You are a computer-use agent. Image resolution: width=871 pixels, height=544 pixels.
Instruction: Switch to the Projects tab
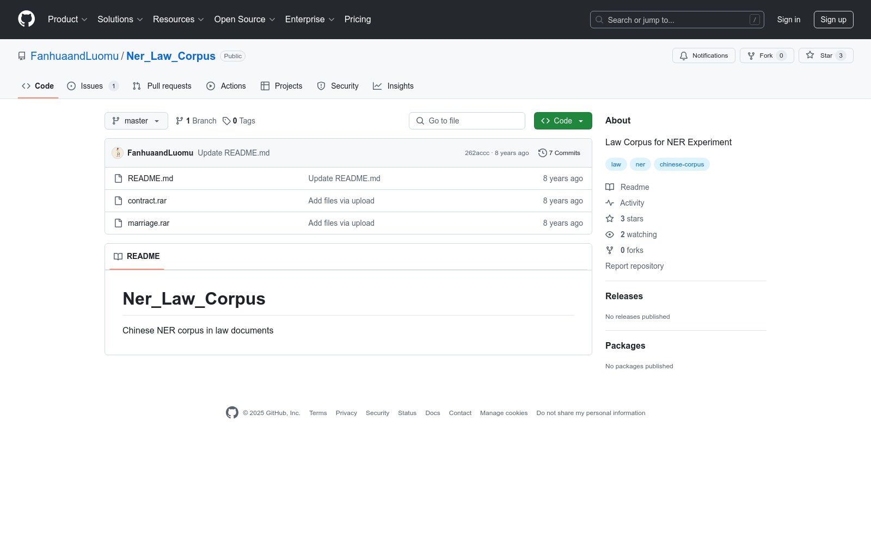pyautogui.click(x=281, y=86)
